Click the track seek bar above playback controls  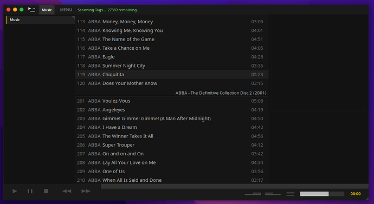click(235, 186)
